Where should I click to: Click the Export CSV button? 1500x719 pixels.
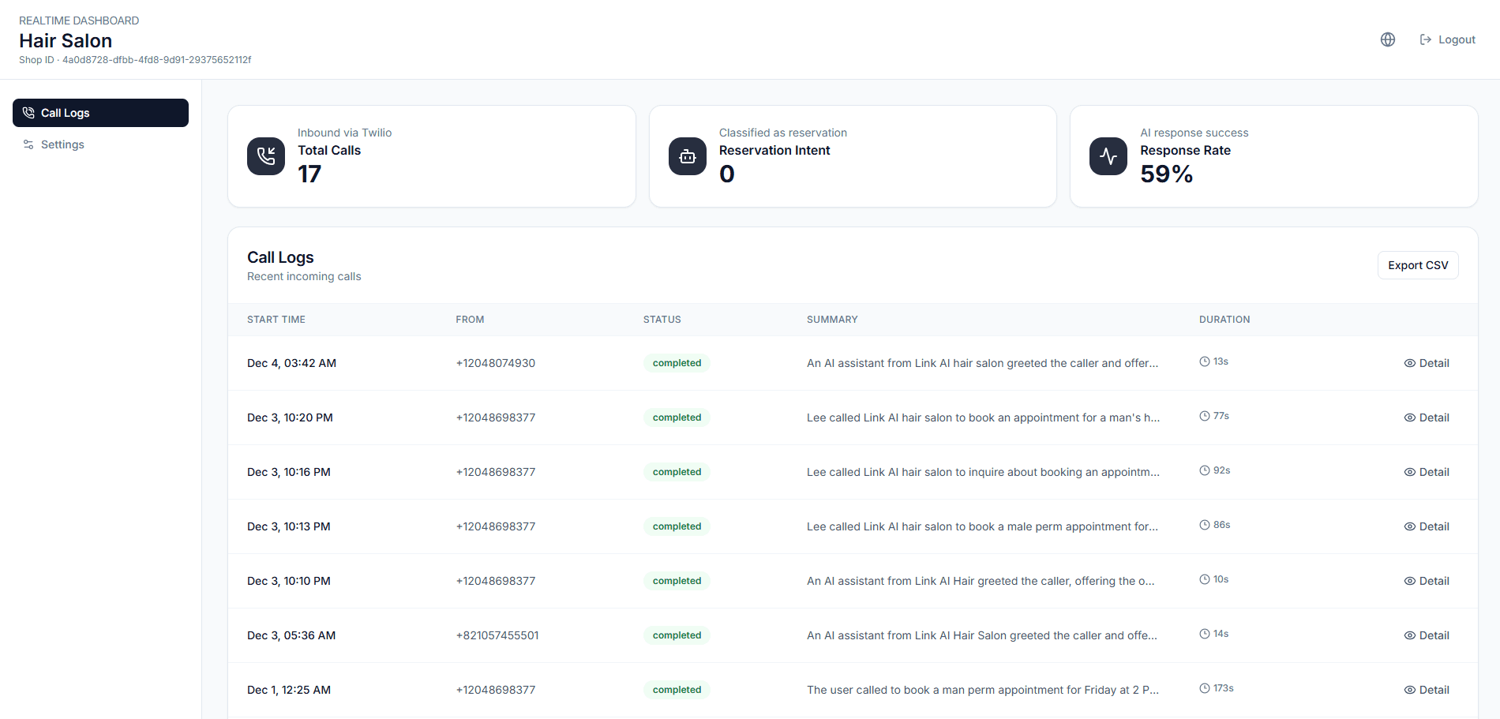[x=1418, y=264]
